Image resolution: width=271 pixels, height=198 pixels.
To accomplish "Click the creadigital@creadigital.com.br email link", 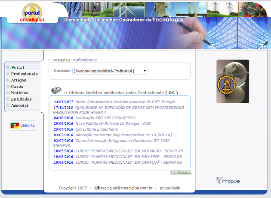I will (126, 188).
